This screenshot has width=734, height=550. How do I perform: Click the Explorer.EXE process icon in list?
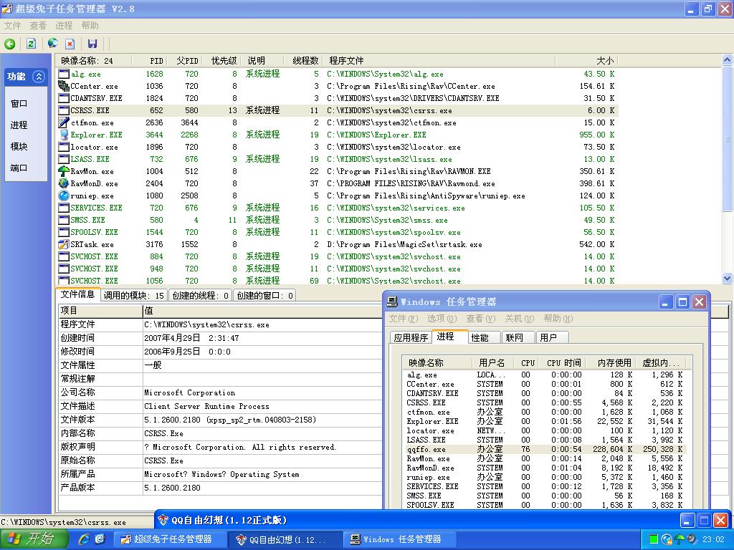(63, 135)
